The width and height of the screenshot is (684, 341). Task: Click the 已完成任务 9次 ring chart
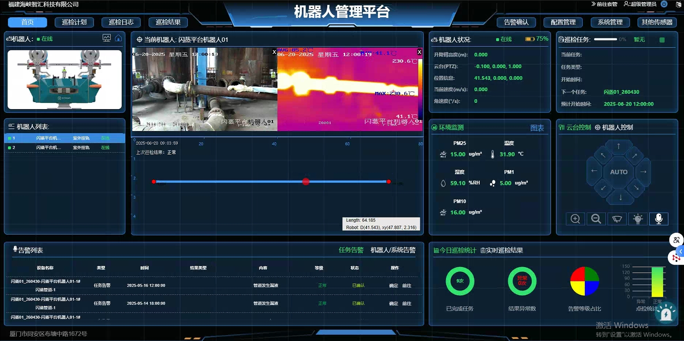[460, 281]
